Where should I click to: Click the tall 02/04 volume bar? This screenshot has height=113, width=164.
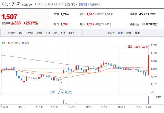[148, 100]
